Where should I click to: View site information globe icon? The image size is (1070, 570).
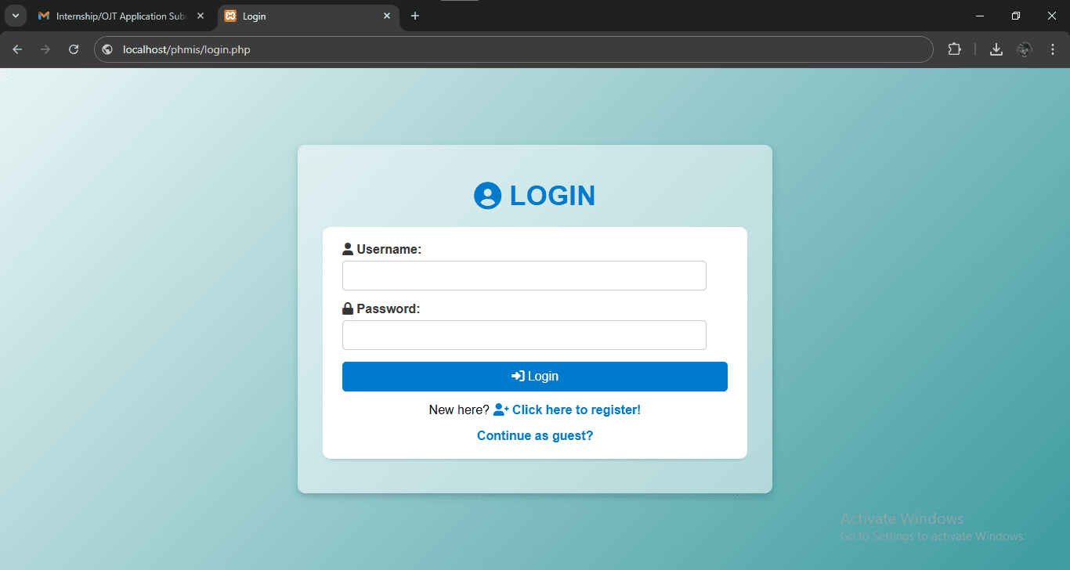coord(107,49)
